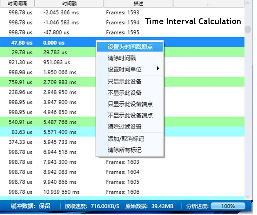
Task: Click the scrollbar up arrow
Action: click(247, 3)
